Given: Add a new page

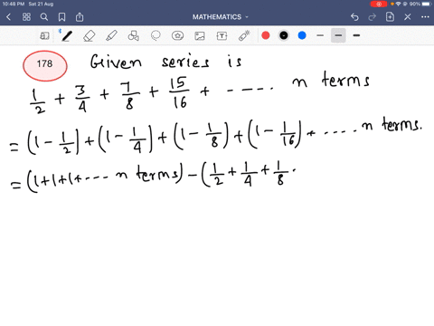Looking at the screenshot, I should (x=390, y=17).
